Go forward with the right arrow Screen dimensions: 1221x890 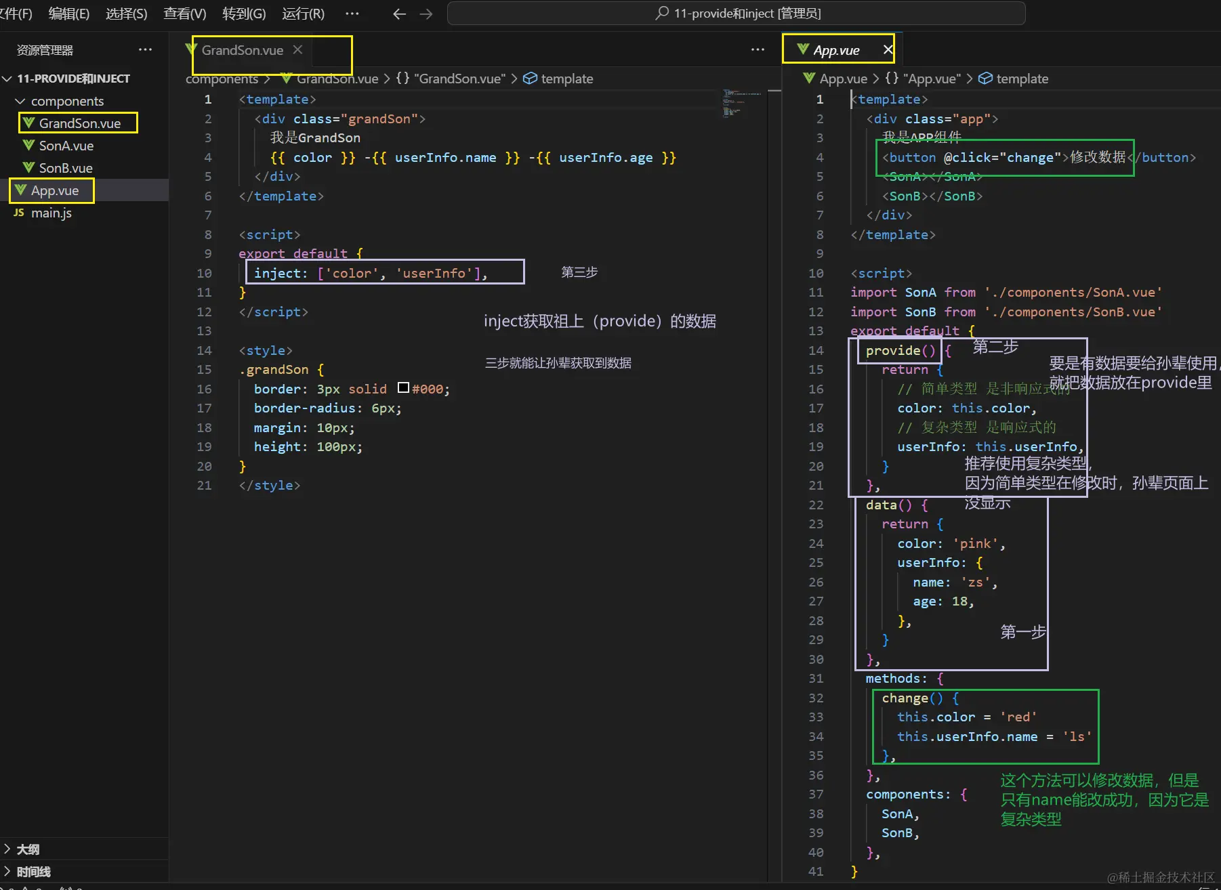click(x=426, y=14)
